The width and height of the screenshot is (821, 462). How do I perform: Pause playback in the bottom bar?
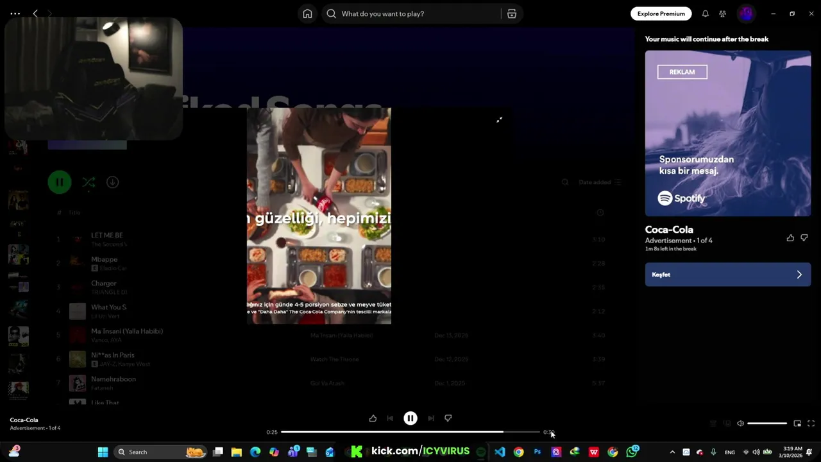[x=410, y=418]
